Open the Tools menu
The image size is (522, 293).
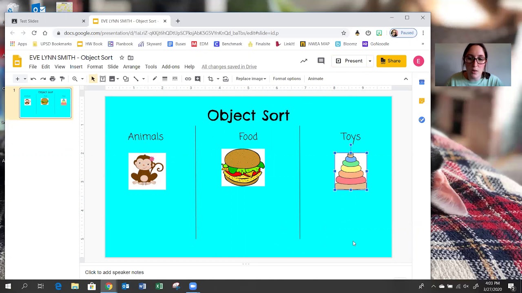pyautogui.click(x=150, y=67)
